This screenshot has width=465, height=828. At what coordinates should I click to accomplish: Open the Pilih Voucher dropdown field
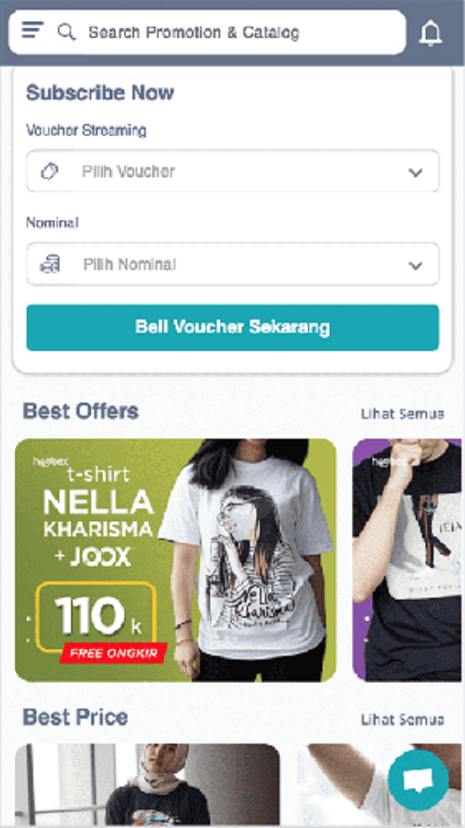click(x=233, y=171)
